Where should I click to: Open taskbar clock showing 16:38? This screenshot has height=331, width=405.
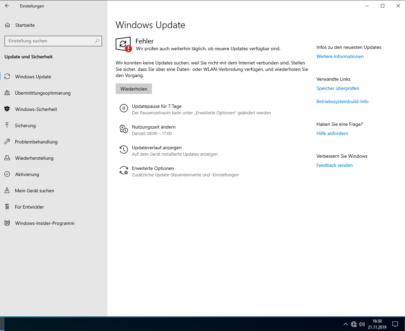(x=377, y=324)
